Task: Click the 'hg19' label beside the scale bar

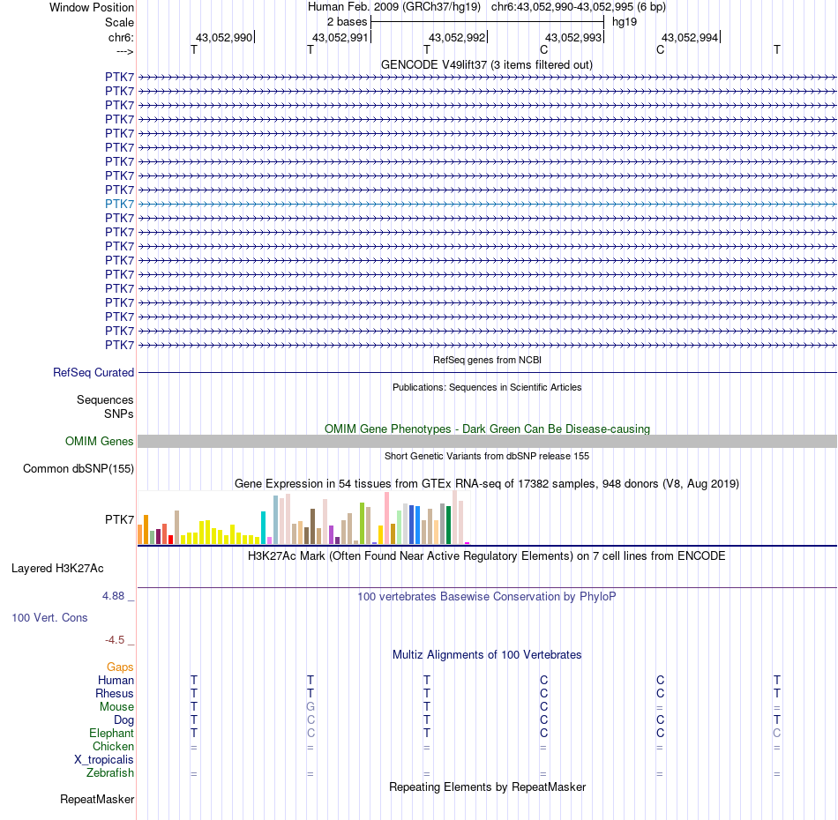Action: pos(625,22)
